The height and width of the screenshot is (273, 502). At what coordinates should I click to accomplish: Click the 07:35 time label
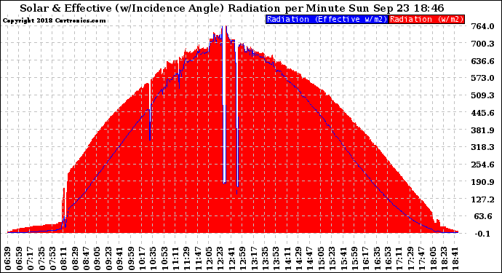[41, 258]
